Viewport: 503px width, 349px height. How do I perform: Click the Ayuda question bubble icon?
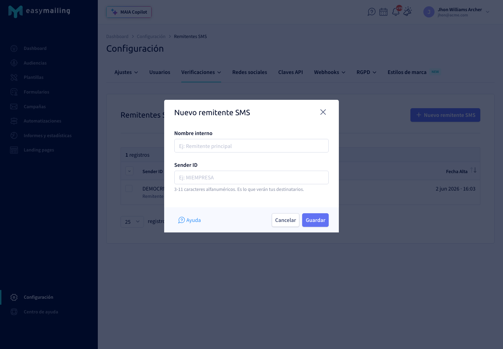coord(181,220)
